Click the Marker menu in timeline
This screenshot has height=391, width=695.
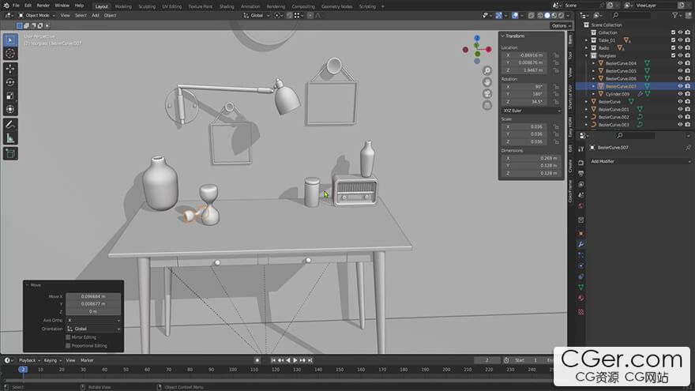[x=87, y=360]
